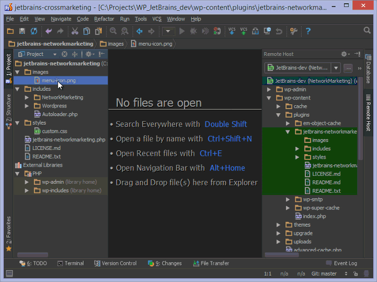
Task: Click the browse servers ellipsis button
Action: click(x=348, y=68)
